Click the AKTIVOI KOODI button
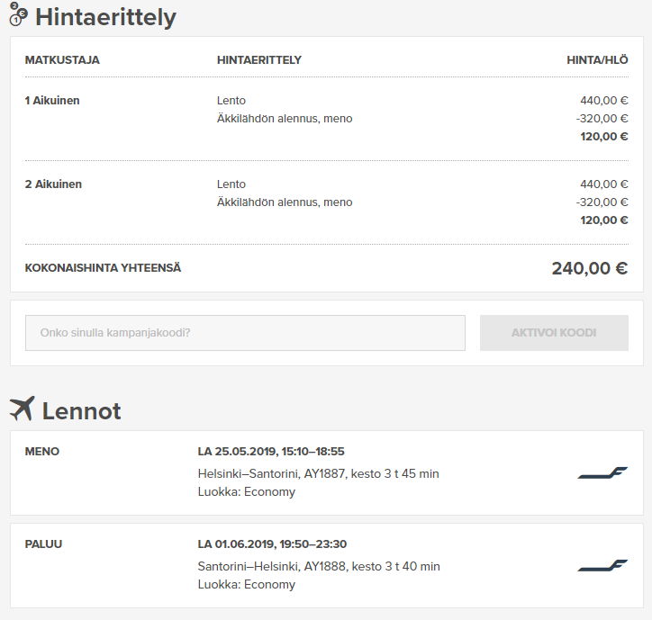The image size is (652, 620). [554, 333]
